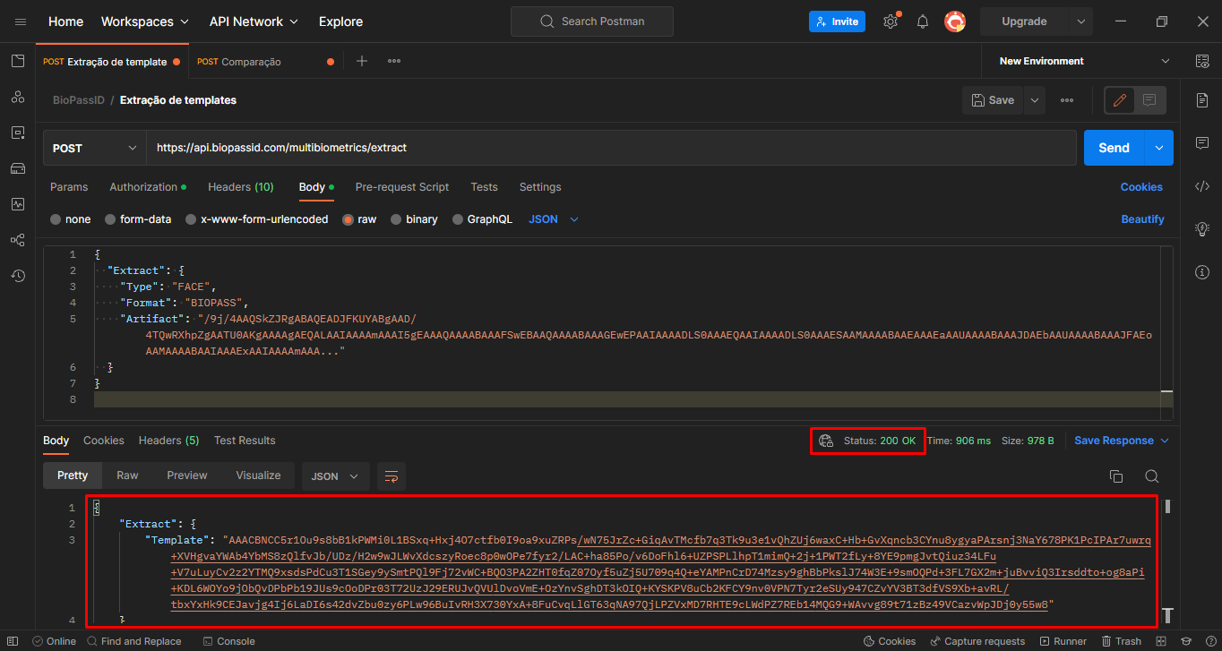Viewport: 1222px width, 651px height.
Task: Open the Authorization tab
Action: (148, 187)
